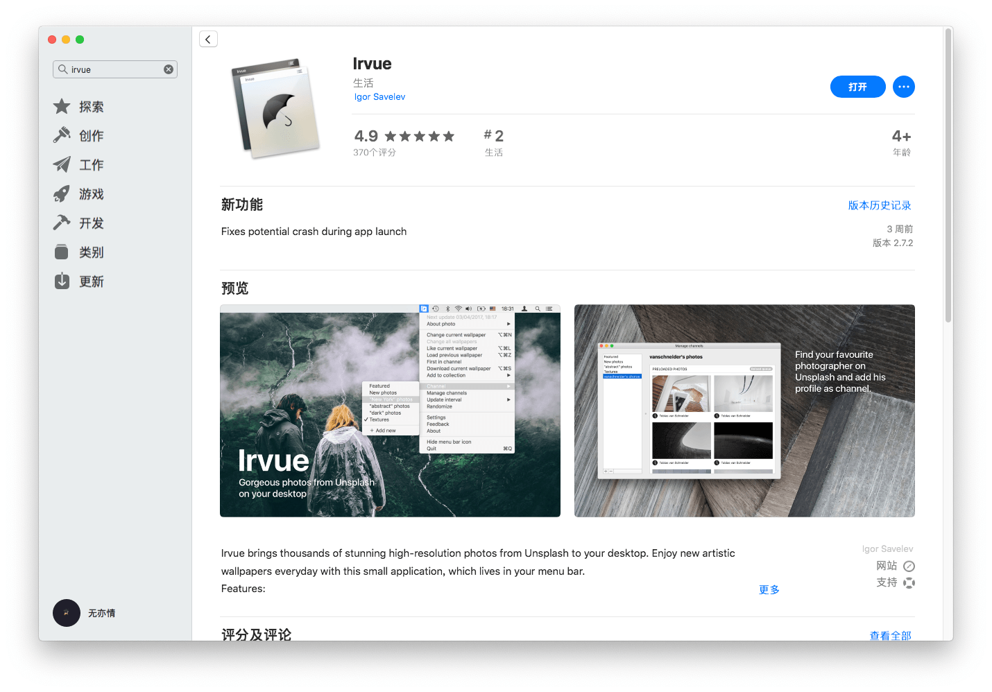Screen dimensions: 992x692
Task: Click the 4+ 年龄 age rating
Action: [x=902, y=142]
